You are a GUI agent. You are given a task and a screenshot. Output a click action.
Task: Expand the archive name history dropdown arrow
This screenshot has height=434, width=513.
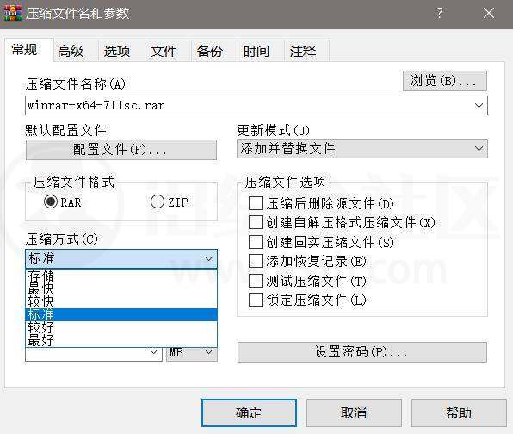click(x=479, y=105)
